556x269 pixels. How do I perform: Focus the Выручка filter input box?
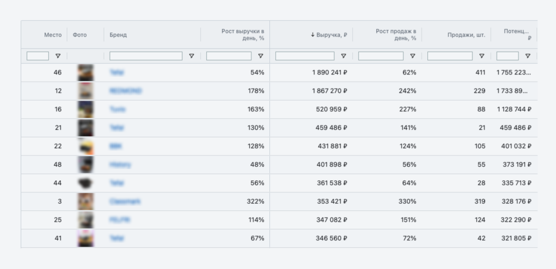(305, 56)
